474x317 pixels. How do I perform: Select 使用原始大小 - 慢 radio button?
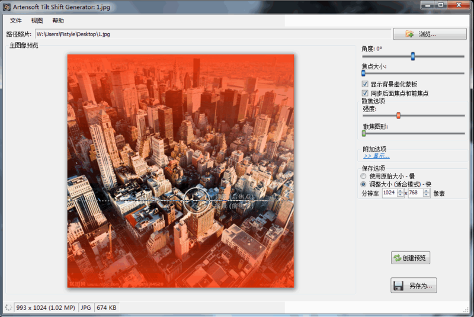[363, 176]
